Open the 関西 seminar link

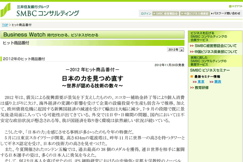tap(218, 82)
